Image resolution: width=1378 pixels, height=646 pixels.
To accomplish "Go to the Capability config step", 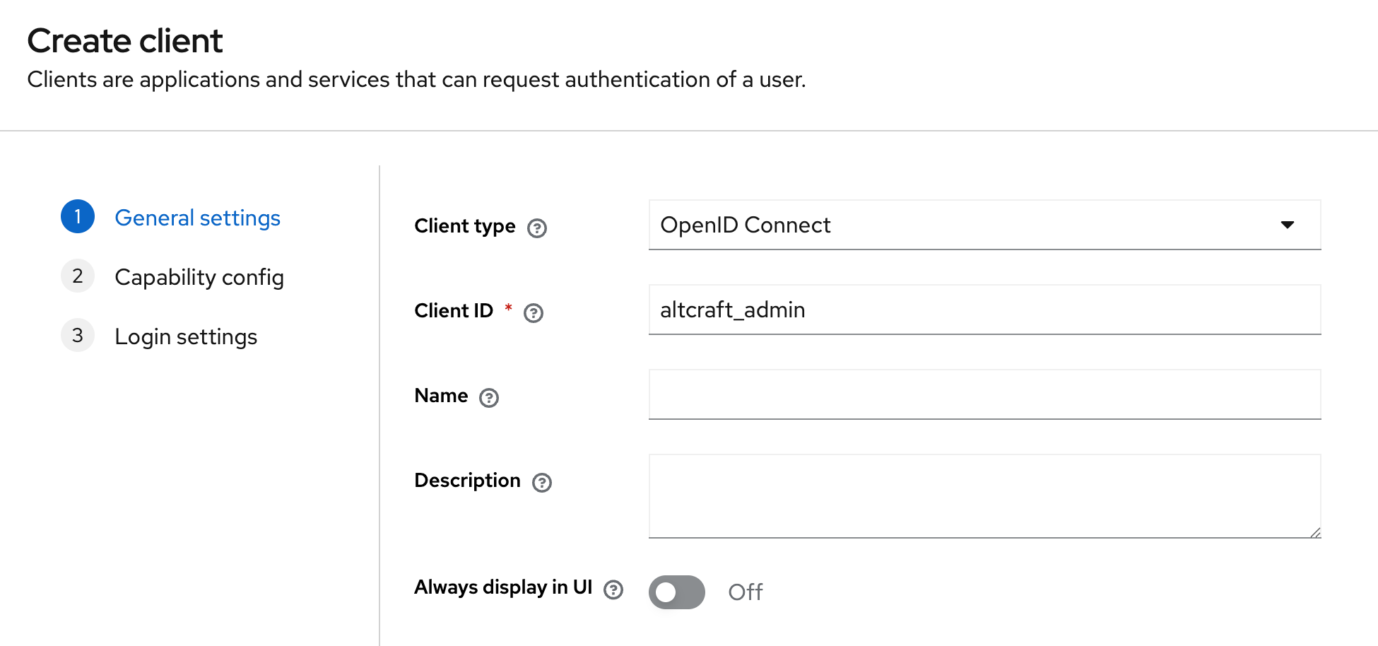I will pyautogui.click(x=199, y=277).
